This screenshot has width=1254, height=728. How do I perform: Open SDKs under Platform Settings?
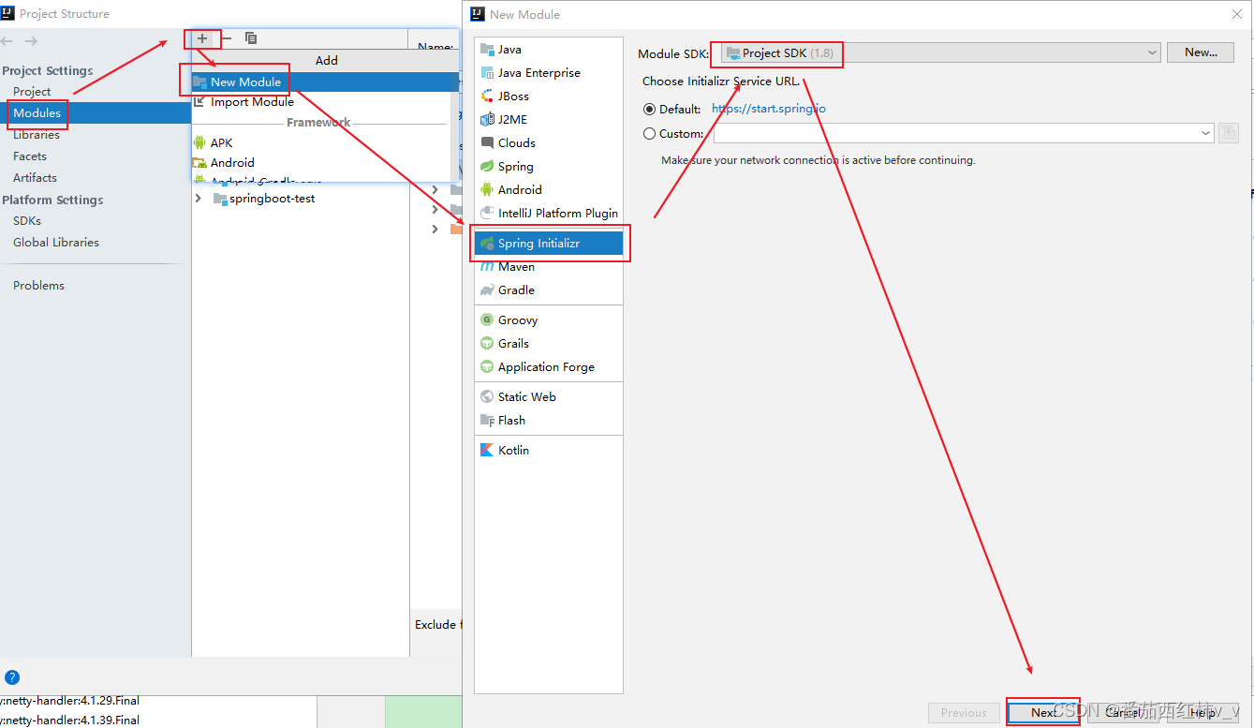pyautogui.click(x=27, y=221)
